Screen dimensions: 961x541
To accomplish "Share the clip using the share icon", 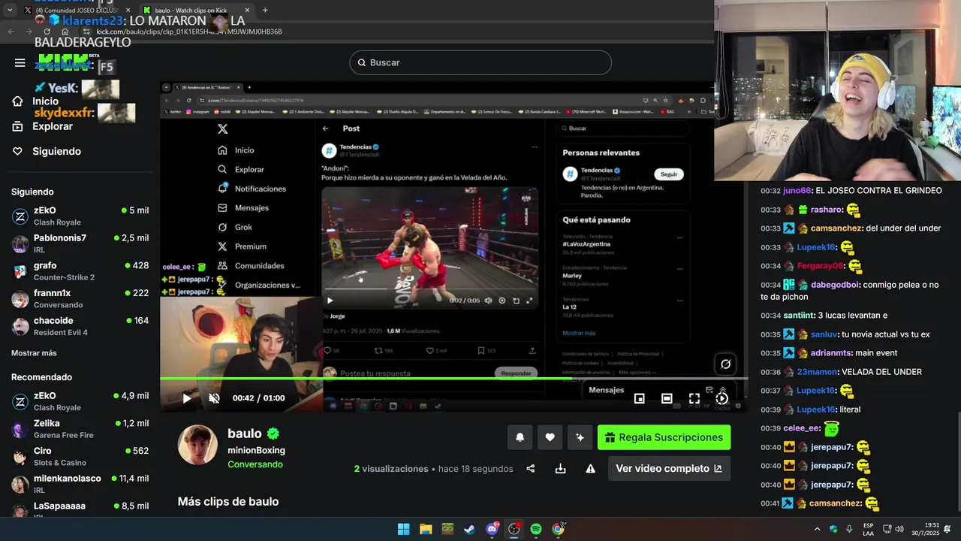I will coord(531,468).
